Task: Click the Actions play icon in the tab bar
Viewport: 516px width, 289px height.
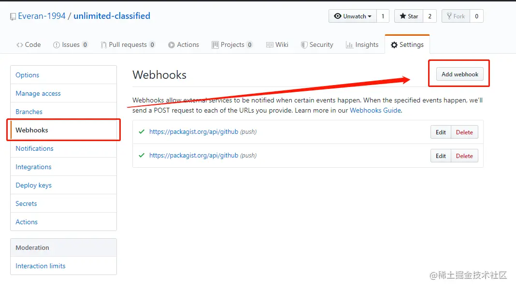Action: pos(171,45)
